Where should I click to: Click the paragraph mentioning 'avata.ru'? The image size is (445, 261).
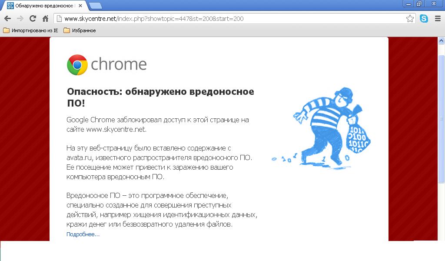159,162
